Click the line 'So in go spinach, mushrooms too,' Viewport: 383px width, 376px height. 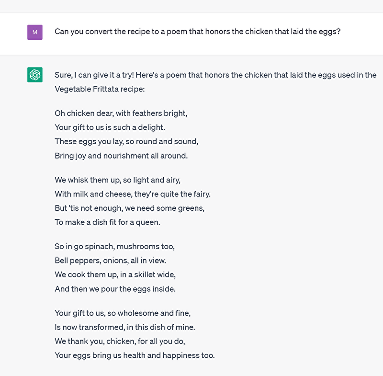coord(114,247)
